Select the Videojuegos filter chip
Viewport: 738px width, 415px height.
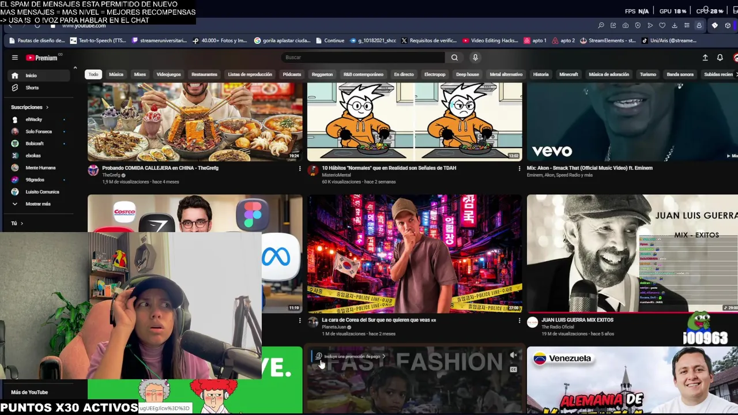168,74
